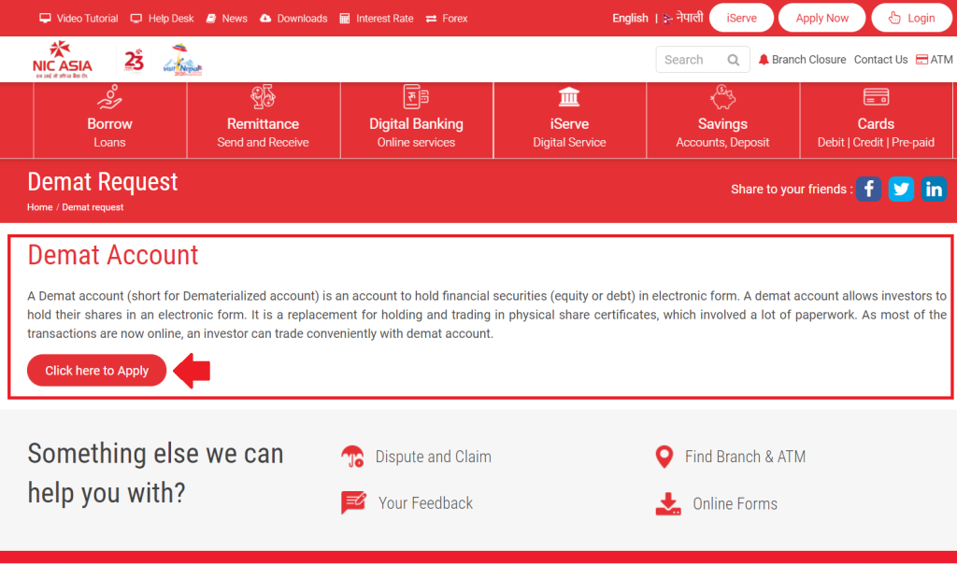Click the Demat request breadcrumb
The width and height of the screenshot is (957, 564).
[93, 207]
